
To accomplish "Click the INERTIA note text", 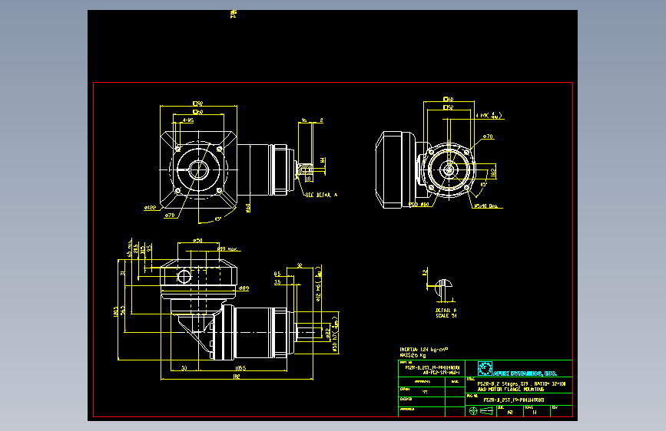I will tap(423, 350).
